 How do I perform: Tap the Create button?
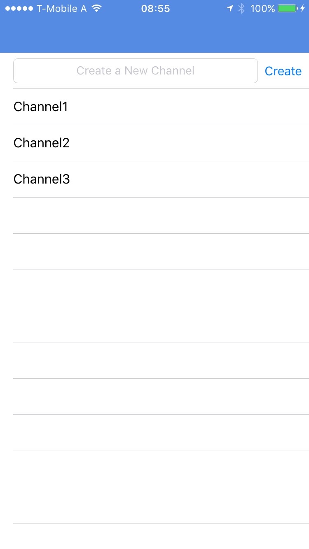pos(283,71)
